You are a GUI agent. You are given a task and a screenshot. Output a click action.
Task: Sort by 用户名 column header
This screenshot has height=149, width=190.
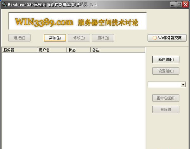point(52,50)
